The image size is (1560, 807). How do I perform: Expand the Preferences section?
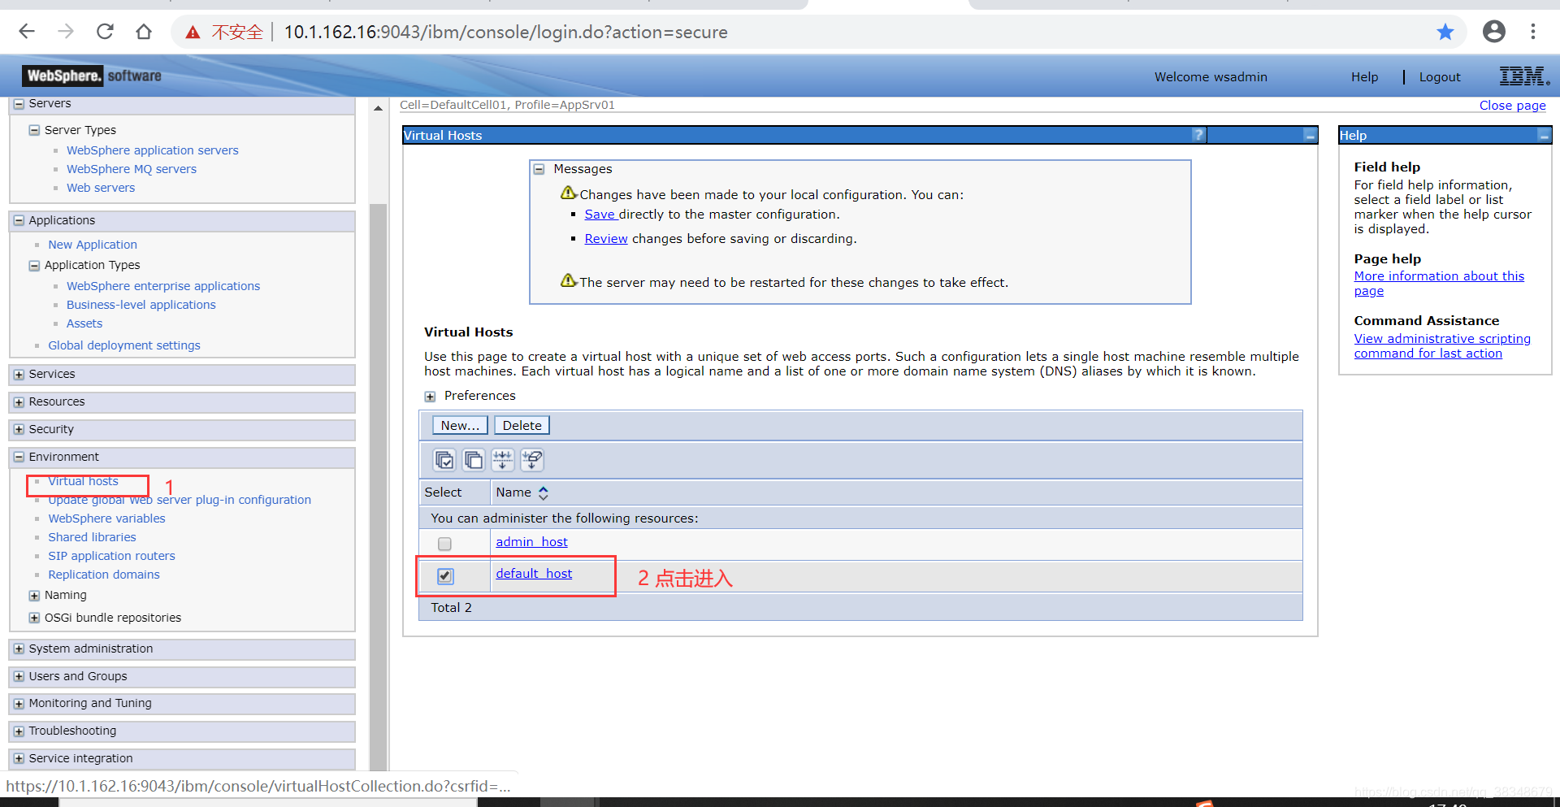tap(430, 397)
